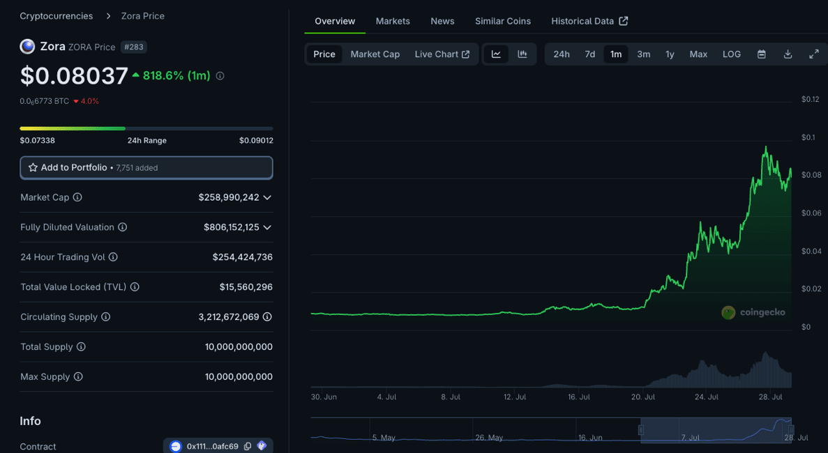Click info icon next to Total Value Locked
This screenshot has width=828, height=453.
(135, 287)
